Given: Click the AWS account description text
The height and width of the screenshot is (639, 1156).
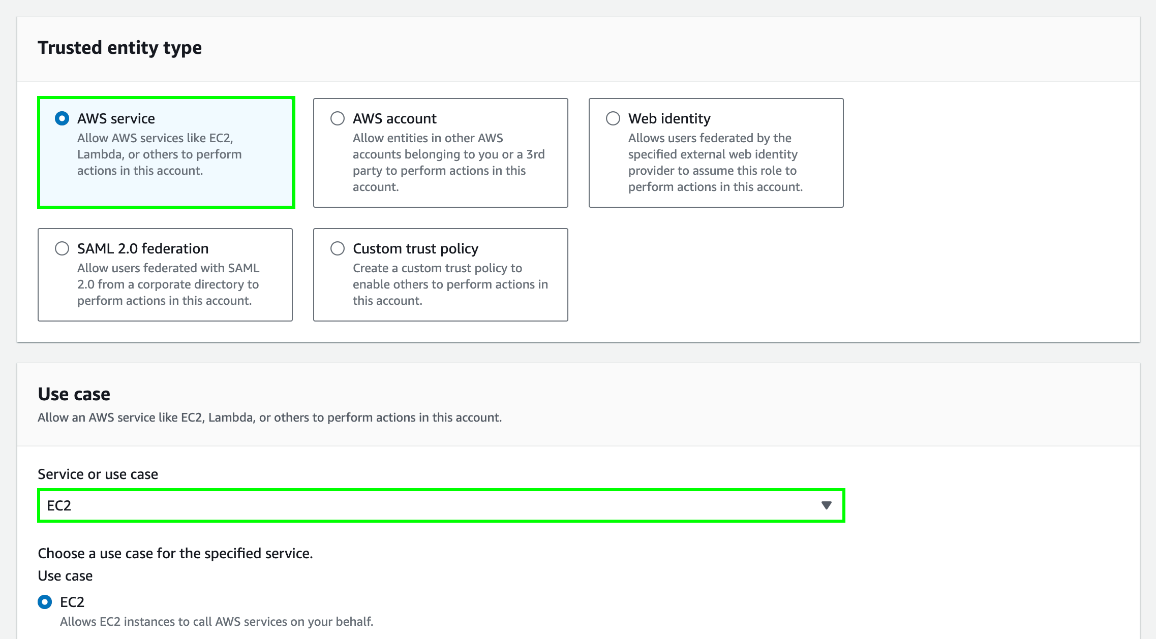Looking at the screenshot, I should (x=449, y=162).
